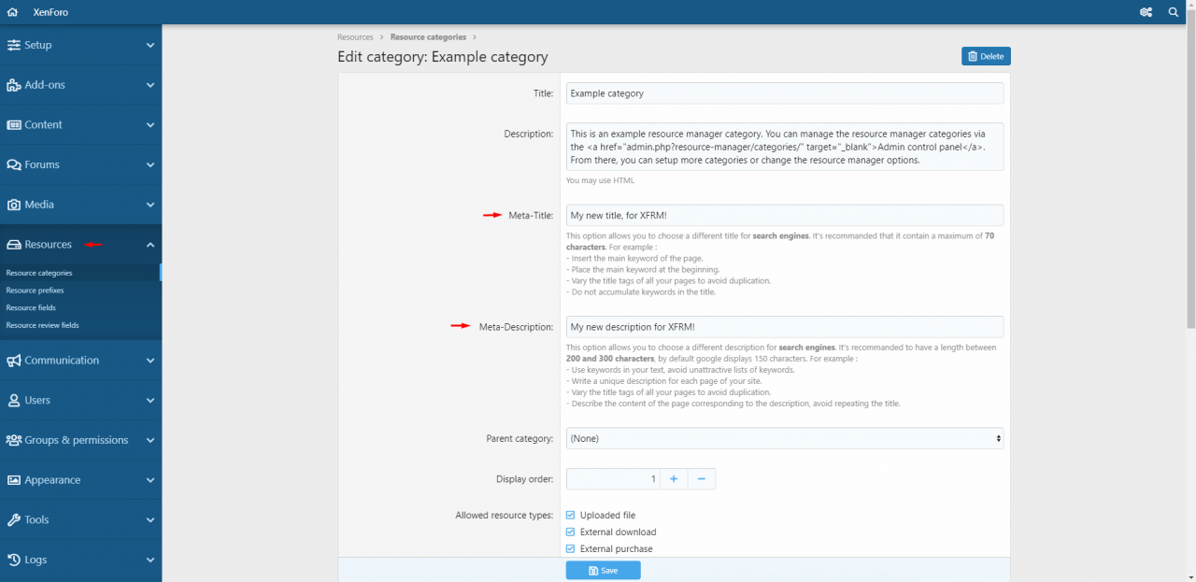The height and width of the screenshot is (582, 1196).
Task: Decrease display order with minus button
Action: (702, 479)
